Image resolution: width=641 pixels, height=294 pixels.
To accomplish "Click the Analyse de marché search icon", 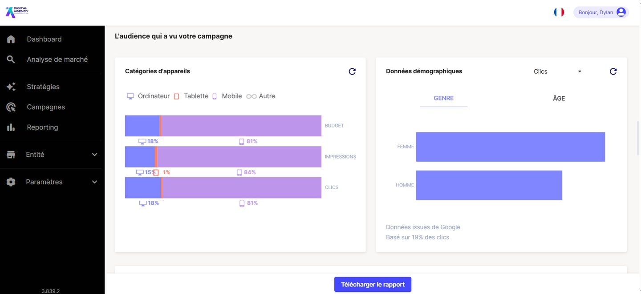I will pos(11,60).
